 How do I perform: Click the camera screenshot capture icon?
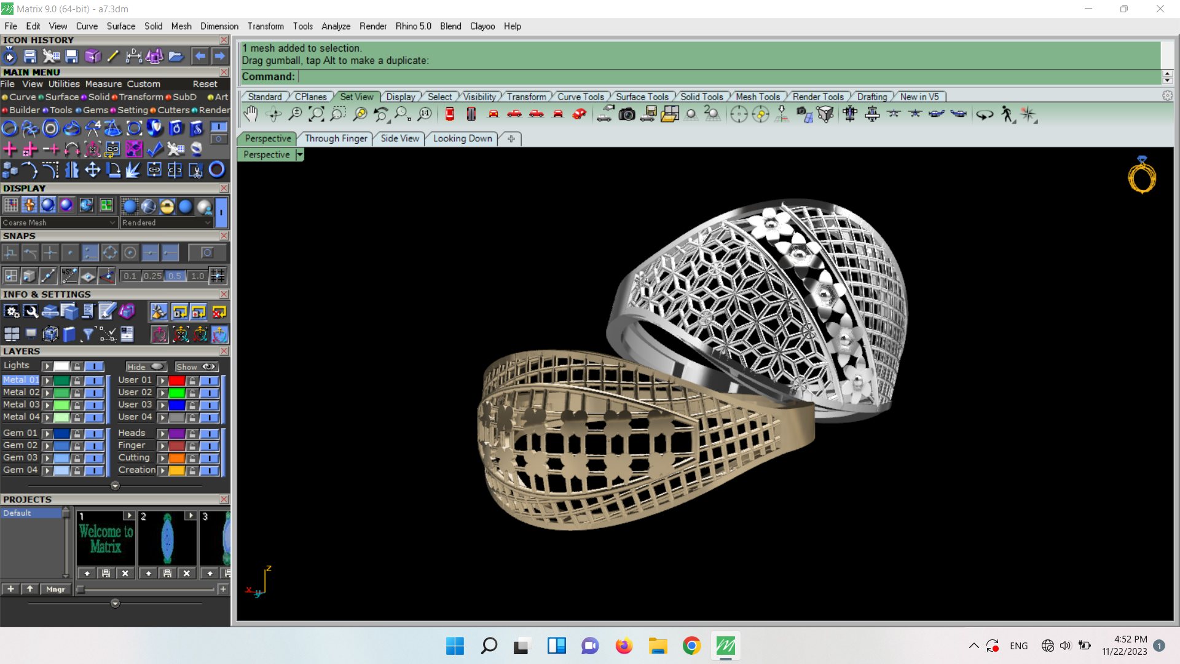pos(627,114)
